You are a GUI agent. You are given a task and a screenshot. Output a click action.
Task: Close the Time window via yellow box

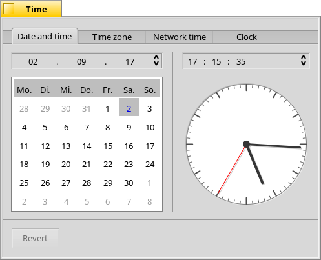[8, 9]
